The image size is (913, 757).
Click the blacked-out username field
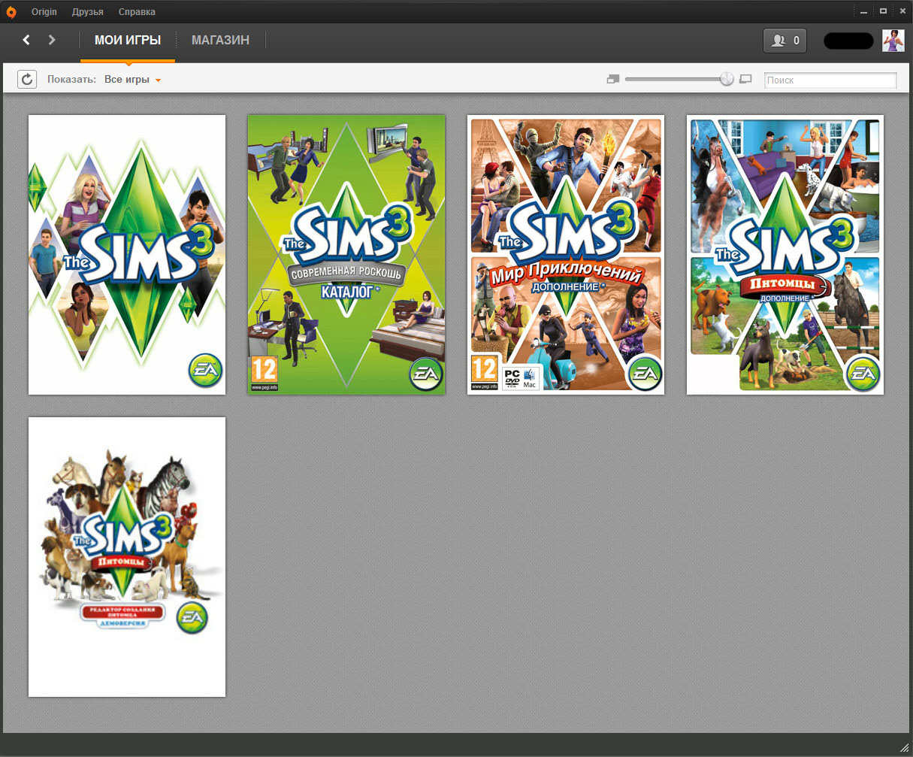(848, 41)
